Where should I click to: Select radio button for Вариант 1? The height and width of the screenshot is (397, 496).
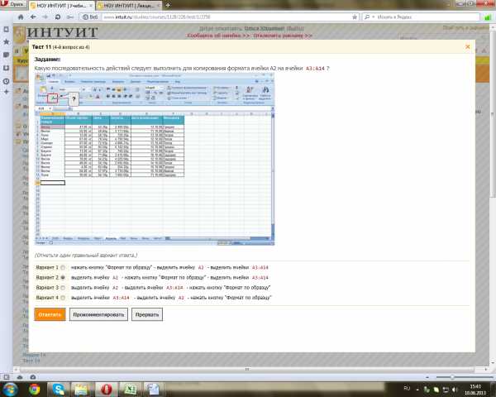coord(63,267)
